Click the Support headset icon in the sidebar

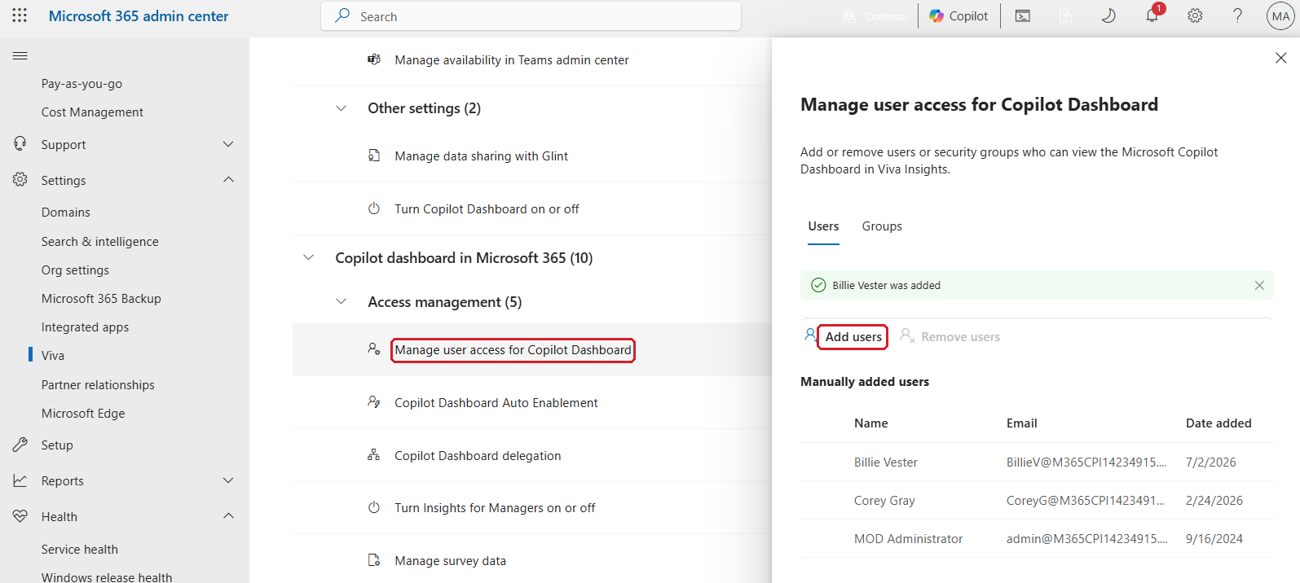coord(20,144)
